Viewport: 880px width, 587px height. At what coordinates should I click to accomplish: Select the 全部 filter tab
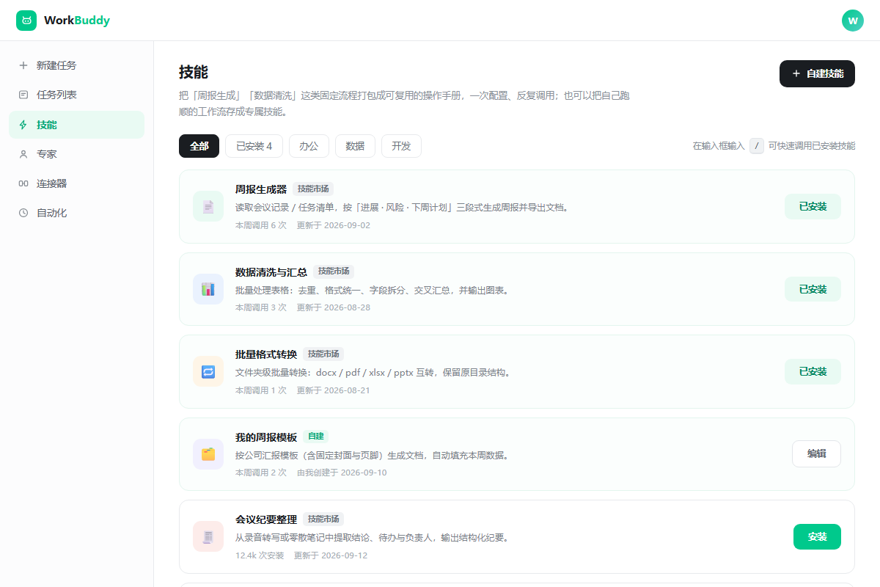(x=199, y=146)
